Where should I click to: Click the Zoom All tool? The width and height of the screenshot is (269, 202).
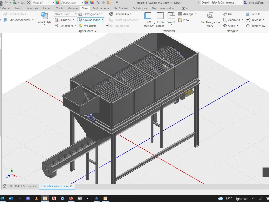[231, 20]
